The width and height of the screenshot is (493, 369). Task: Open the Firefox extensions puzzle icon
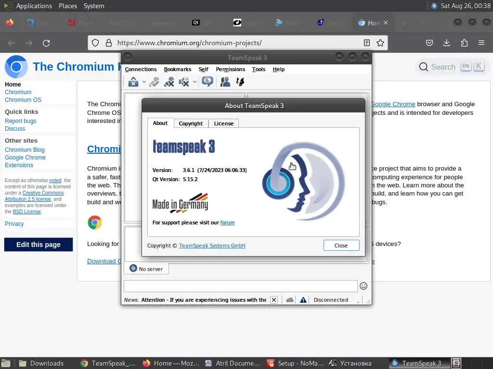464,43
